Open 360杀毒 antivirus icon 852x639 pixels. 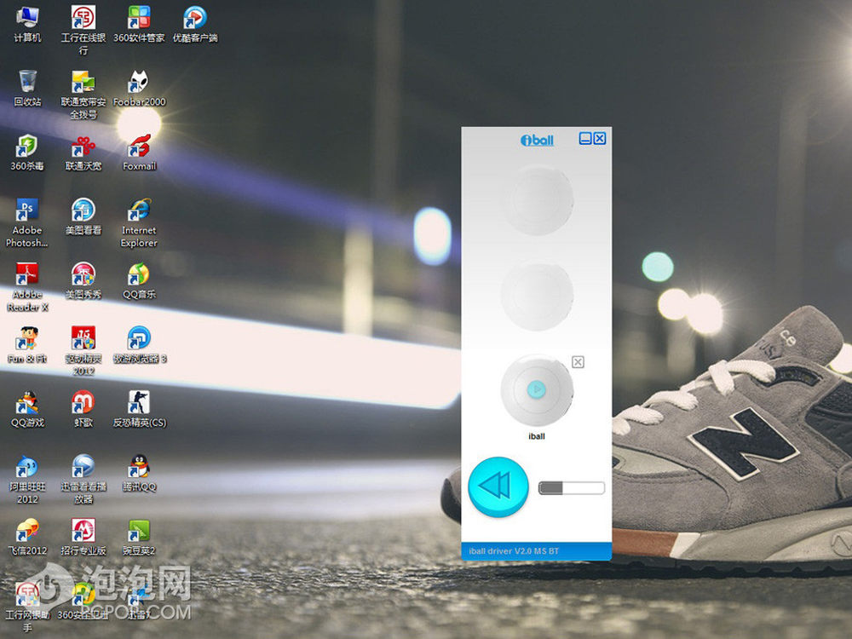pos(27,153)
